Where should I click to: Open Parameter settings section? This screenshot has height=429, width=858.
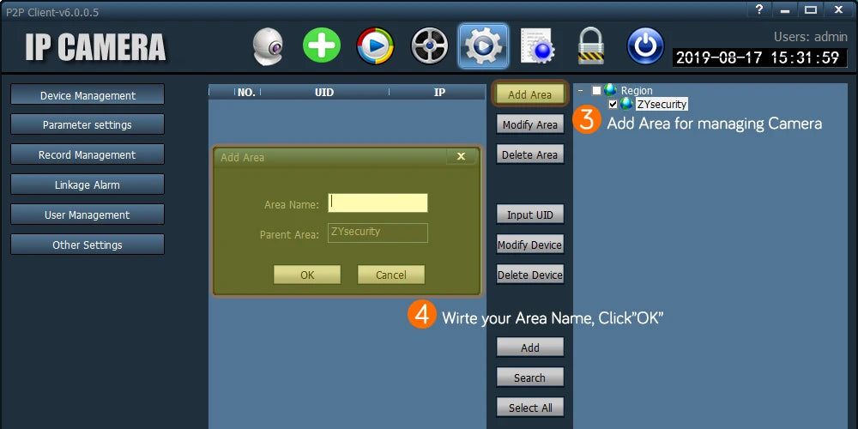point(88,125)
